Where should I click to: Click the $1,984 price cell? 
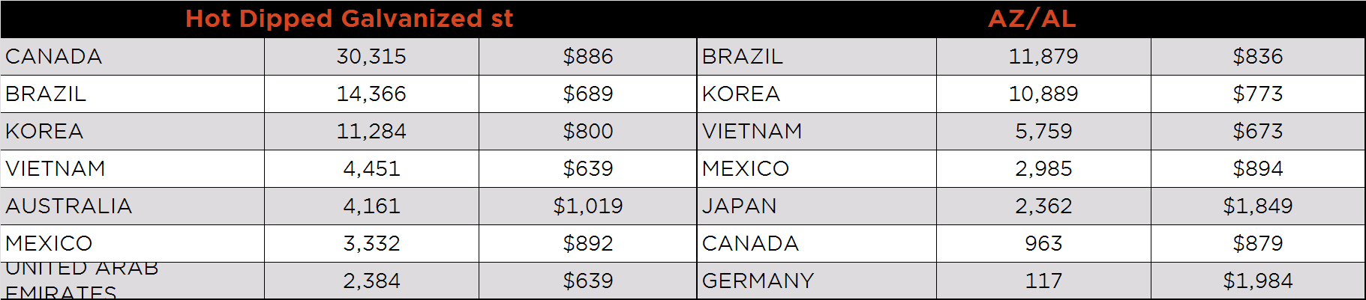[1258, 281]
